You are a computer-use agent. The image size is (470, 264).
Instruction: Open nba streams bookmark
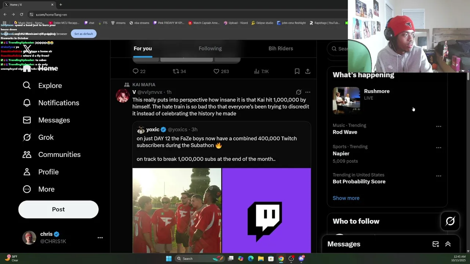(139, 23)
